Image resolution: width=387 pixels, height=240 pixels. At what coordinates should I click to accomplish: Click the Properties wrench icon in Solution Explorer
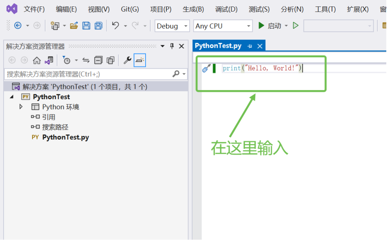127,60
